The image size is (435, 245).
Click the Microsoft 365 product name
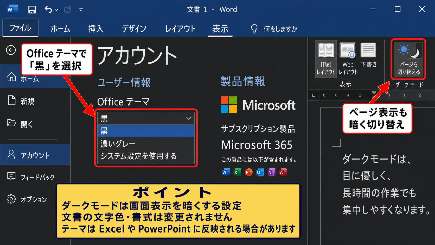257,145
